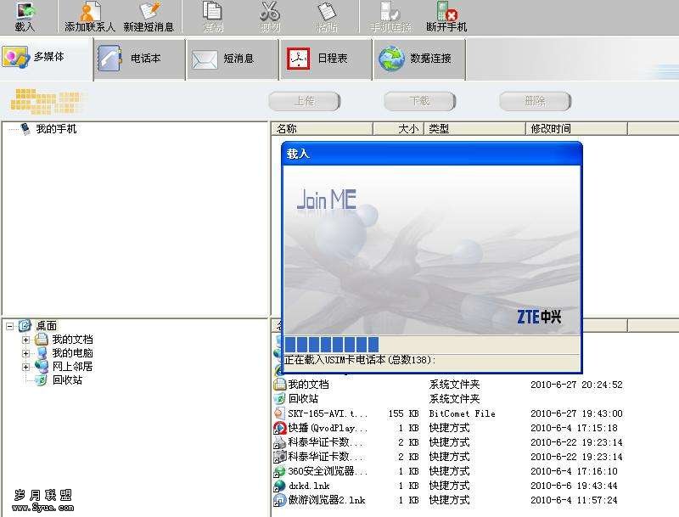Expand the 我的文档 tree node
The height and width of the screenshot is (517, 679).
pos(26,340)
